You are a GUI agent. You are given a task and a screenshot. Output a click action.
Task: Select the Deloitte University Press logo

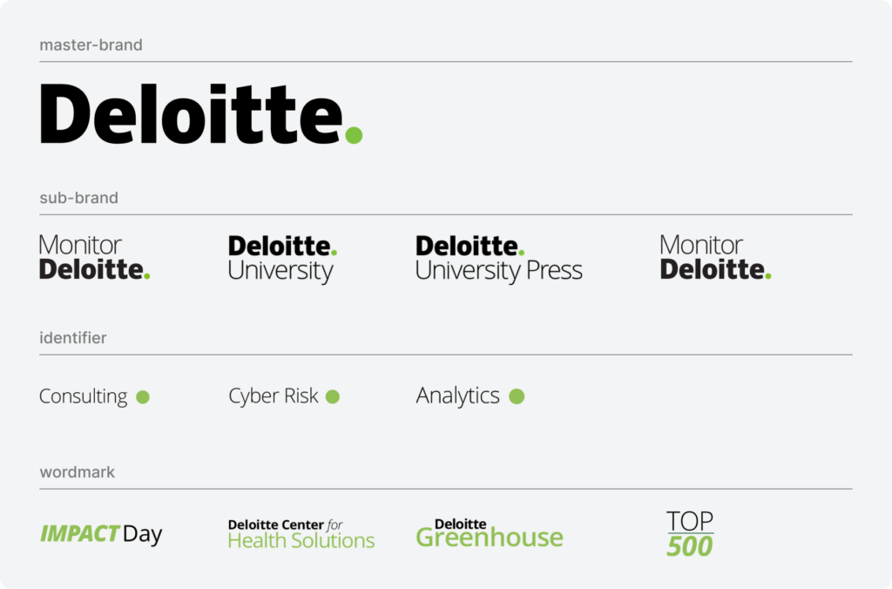pos(499,259)
